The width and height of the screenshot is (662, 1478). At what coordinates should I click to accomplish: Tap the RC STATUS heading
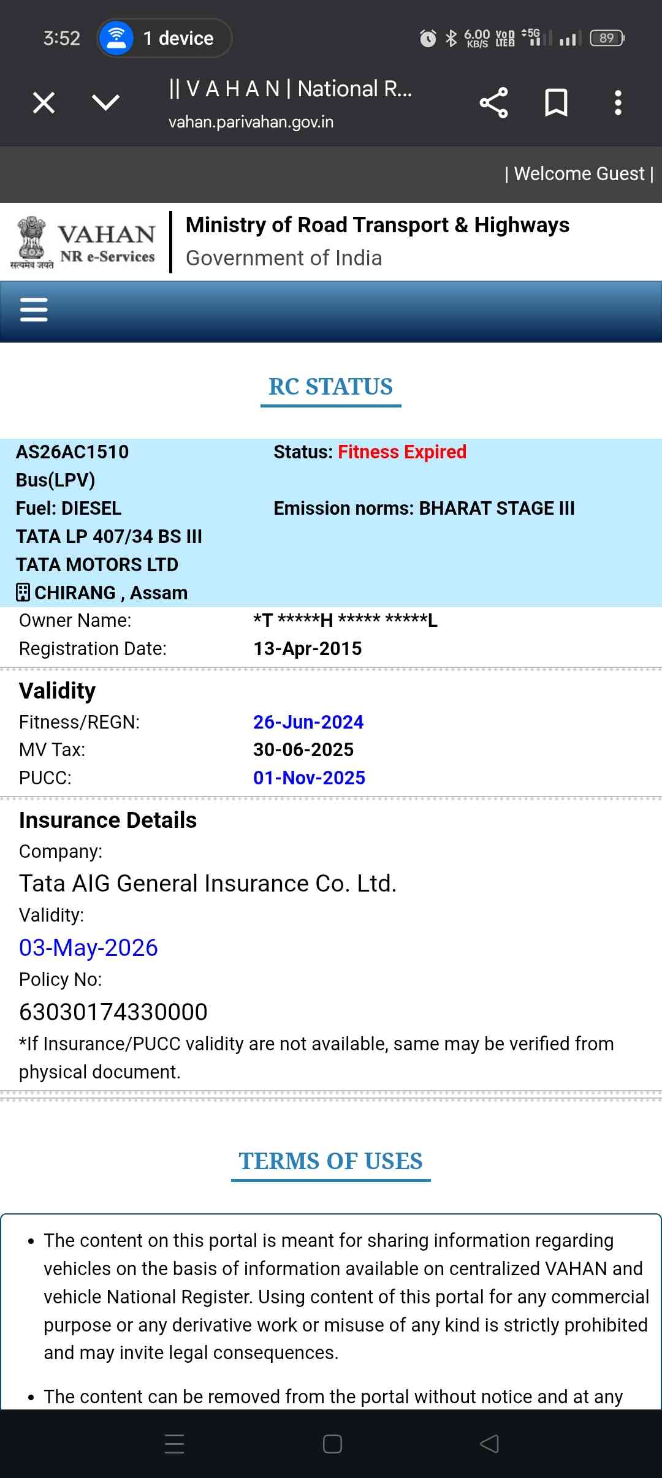tap(330, 387)
